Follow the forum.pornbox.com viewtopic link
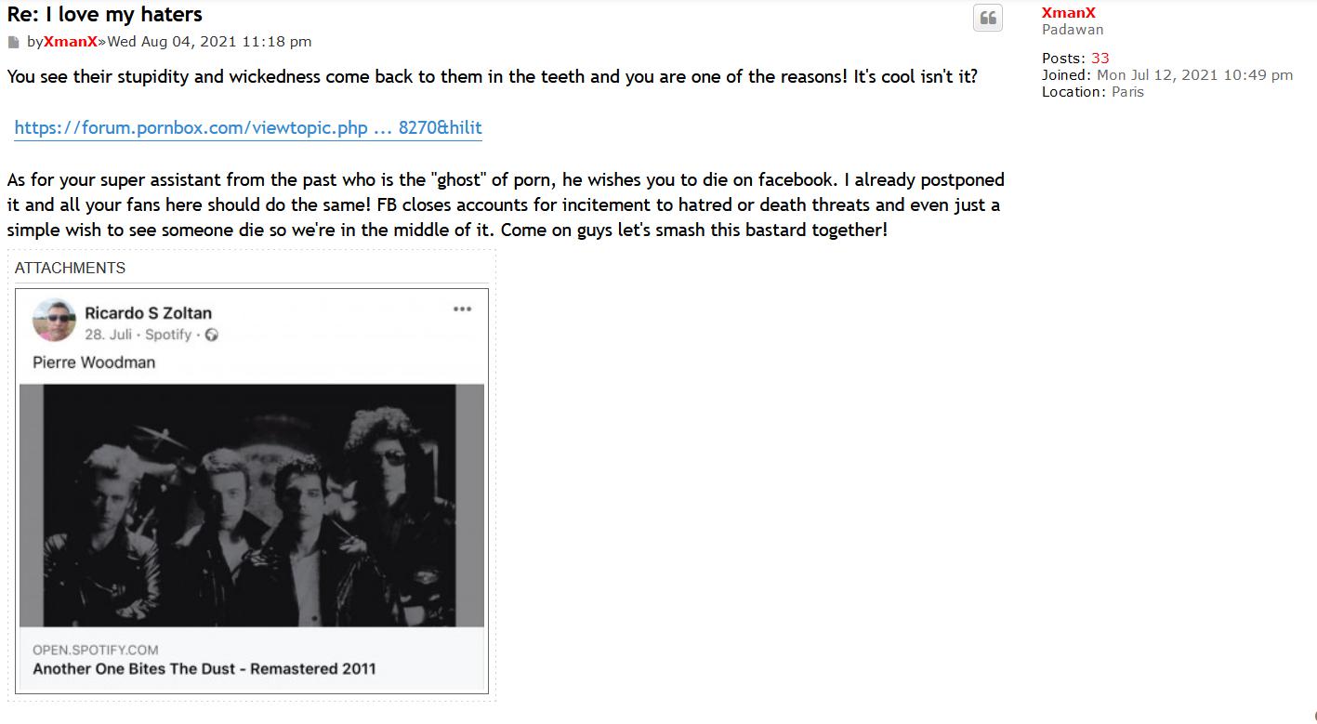1317x724 pixels. (x=248, y=128)
